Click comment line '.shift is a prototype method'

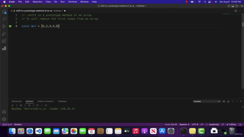[x=56, y=15]
